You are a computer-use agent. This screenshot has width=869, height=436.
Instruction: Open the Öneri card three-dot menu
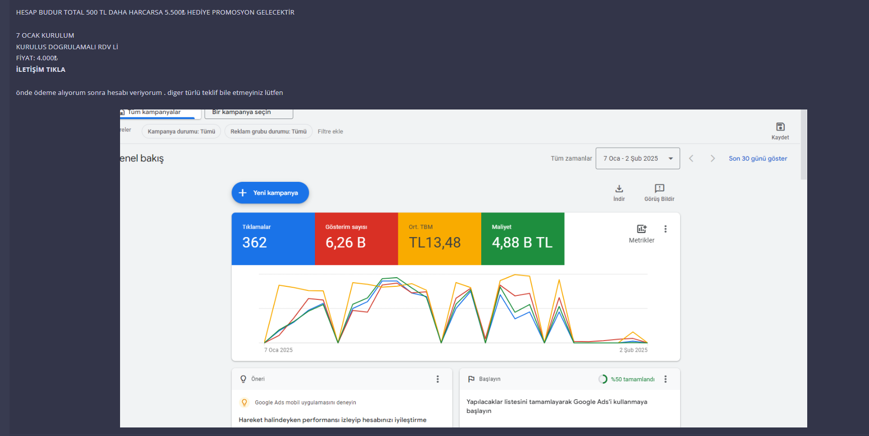pos(438,379)
